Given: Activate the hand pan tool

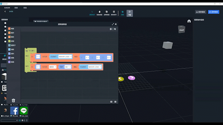Looking at the screenshot, I should tap(99, 13).
